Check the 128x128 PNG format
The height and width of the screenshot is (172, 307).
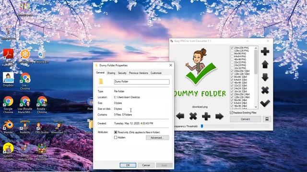coord(232,51)
